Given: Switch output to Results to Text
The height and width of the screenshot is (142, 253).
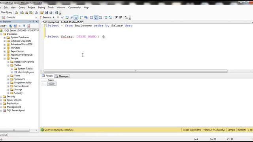Looking at the screenshot, I should (x=91, y=17).
